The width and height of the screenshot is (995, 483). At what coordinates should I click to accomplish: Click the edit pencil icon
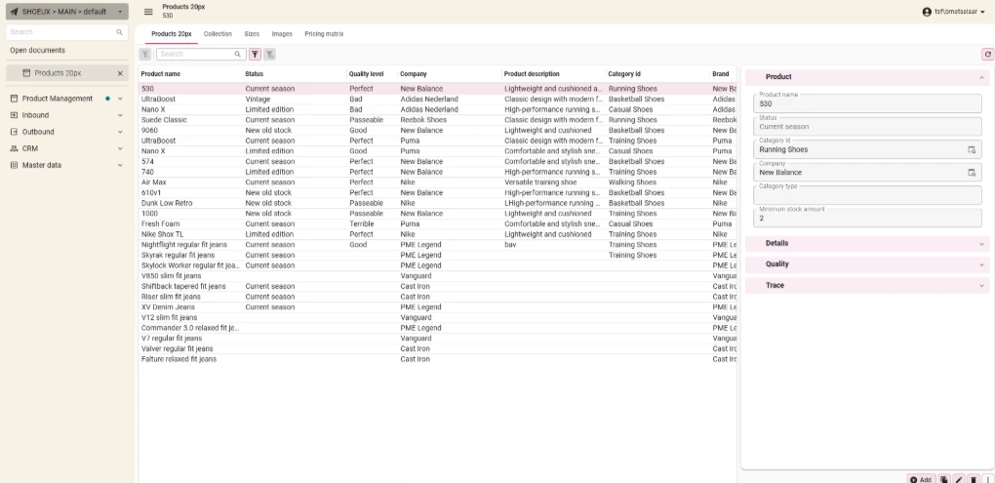pyautogui.click(x=959, y=480)
